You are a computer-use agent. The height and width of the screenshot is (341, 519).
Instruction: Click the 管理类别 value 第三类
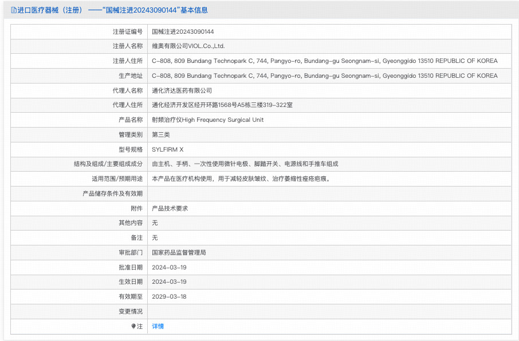tap(161, 134)
